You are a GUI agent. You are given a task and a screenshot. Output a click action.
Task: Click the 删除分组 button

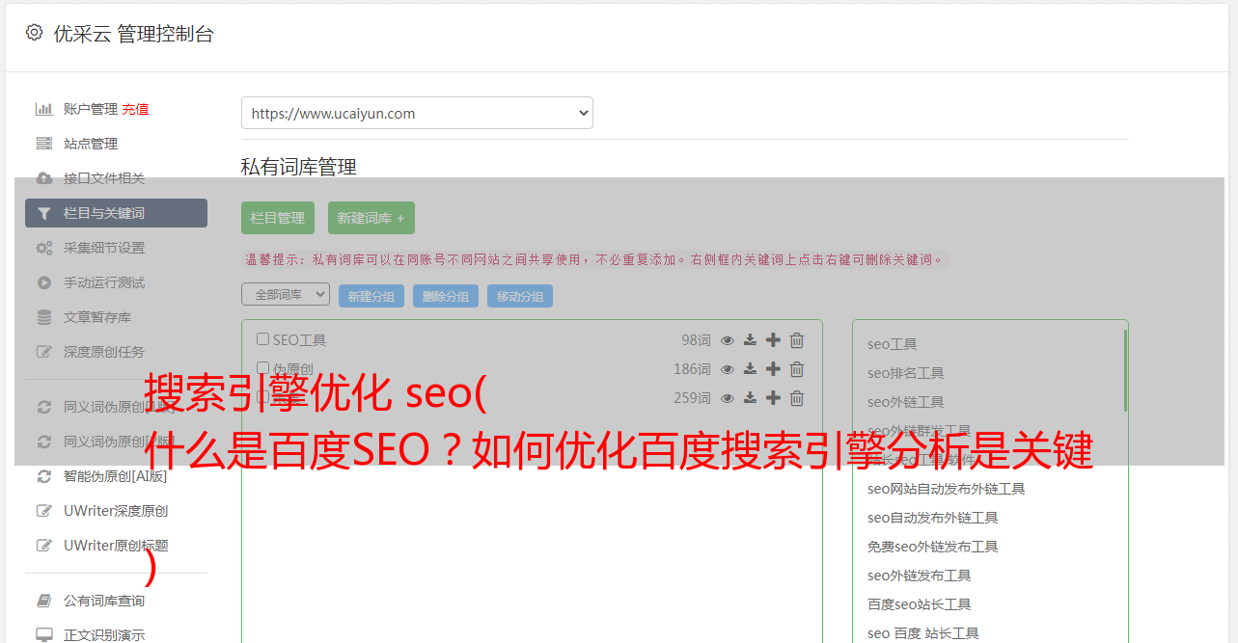446,296
